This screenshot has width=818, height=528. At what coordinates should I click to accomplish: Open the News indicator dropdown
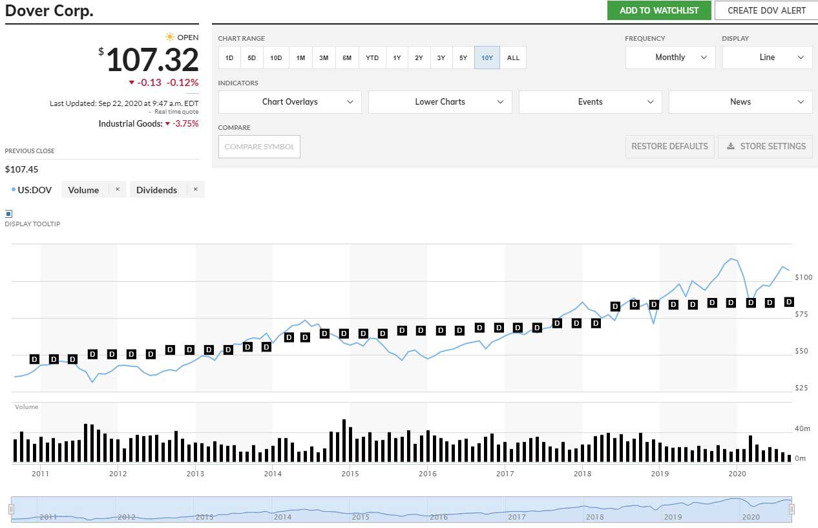(740, 102)
